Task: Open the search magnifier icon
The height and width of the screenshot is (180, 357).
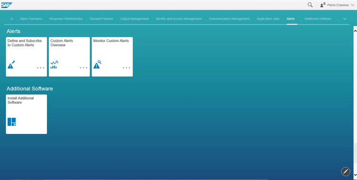Action: (310, 5)
